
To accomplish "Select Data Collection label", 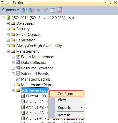I will click(34, 63).
